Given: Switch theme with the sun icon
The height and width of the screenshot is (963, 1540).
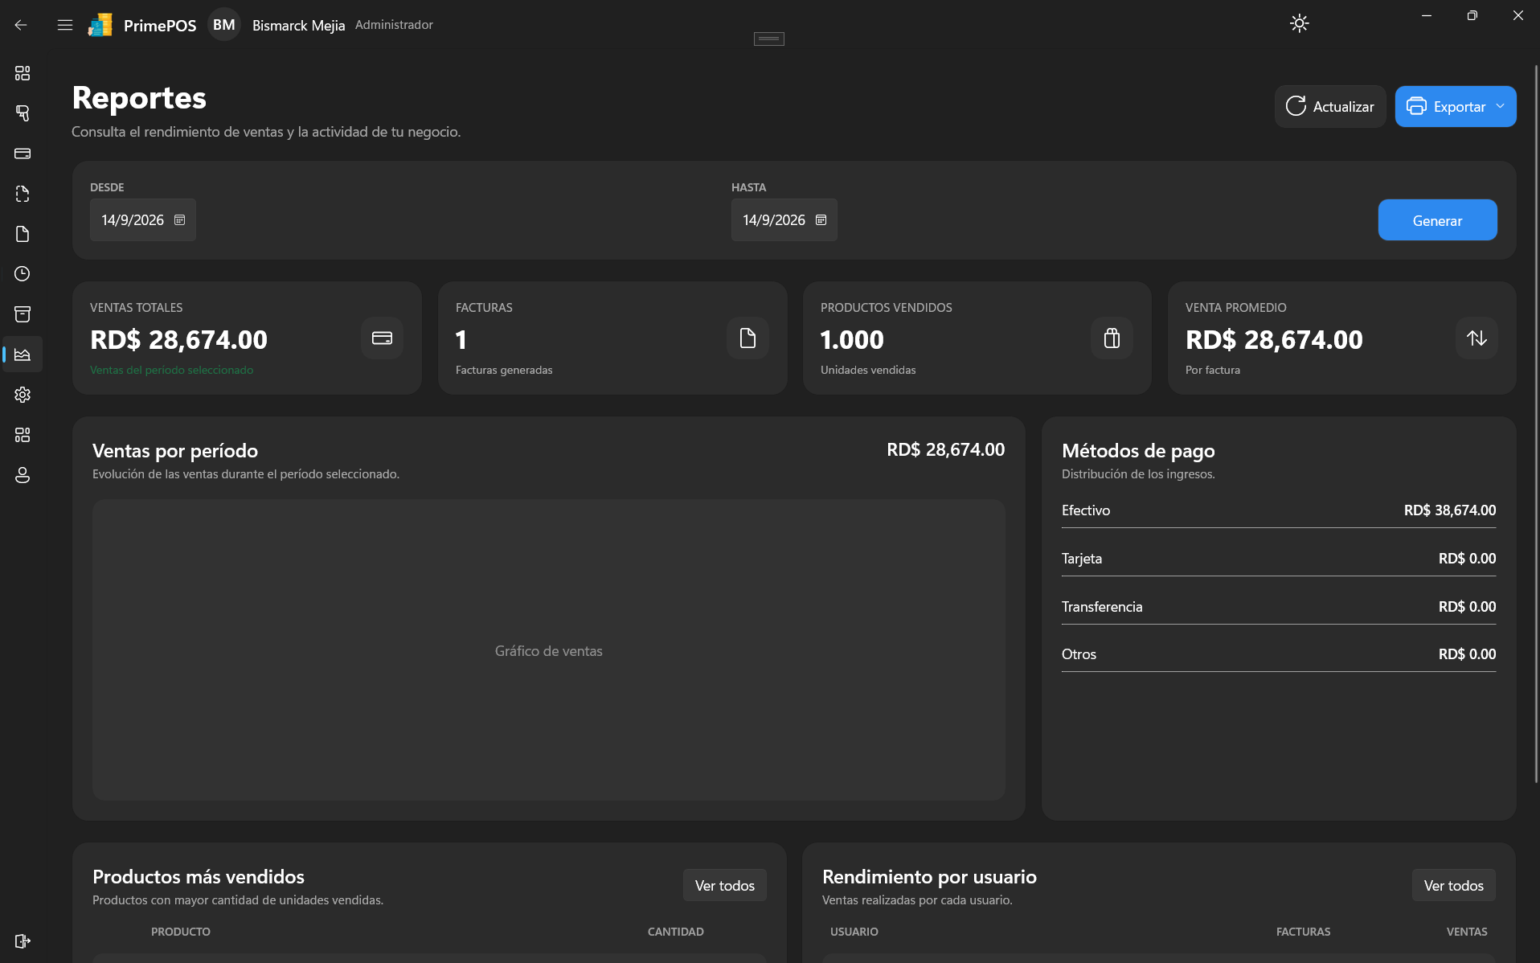Looking at the screenshot, I should coord(1300,23).
